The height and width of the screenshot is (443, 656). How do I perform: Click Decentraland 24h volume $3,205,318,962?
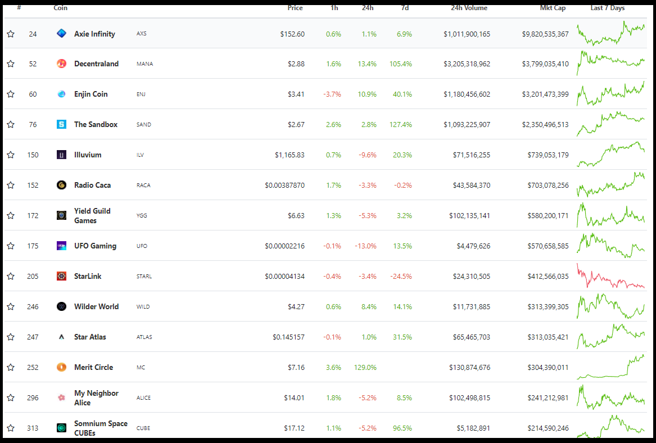pos(467,64)
